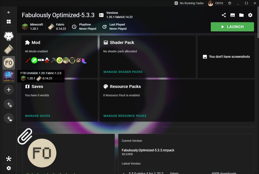Click the Last Played refresh clock icon
This screenshot has height=174, width=259.
[x=105, y=27]
